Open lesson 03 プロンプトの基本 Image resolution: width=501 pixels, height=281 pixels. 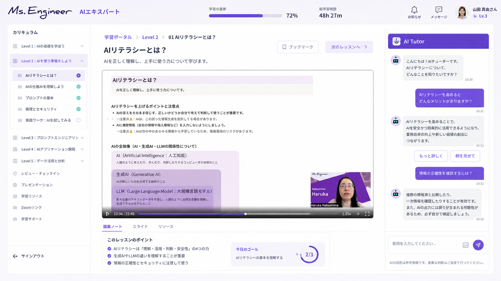click(x=49, y=98)
